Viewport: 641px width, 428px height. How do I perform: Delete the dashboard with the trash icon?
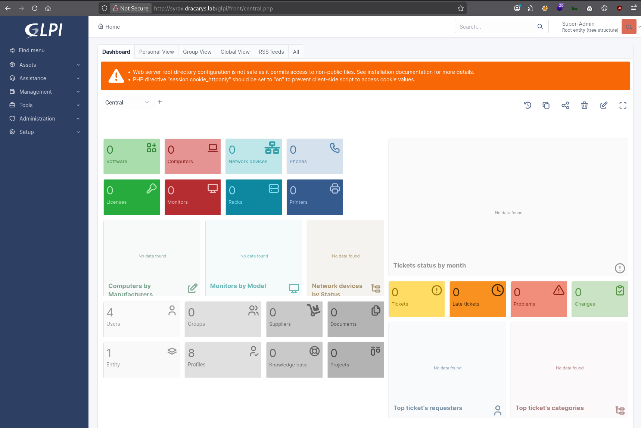tap(585, 105)
